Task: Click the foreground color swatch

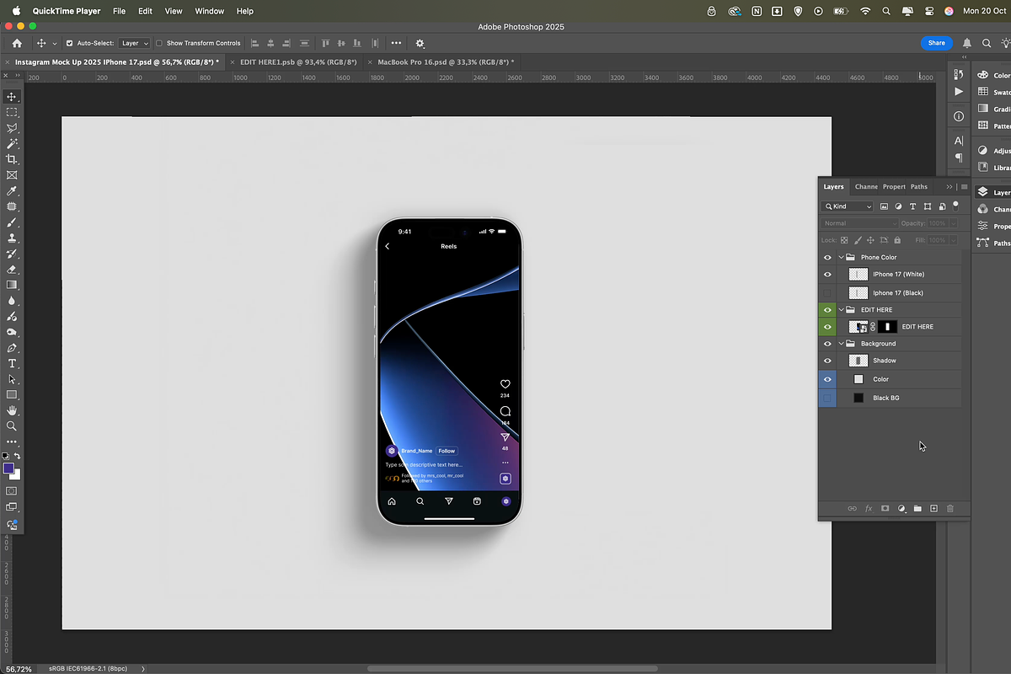Action: pyautogui.click(x=8, y=468)
